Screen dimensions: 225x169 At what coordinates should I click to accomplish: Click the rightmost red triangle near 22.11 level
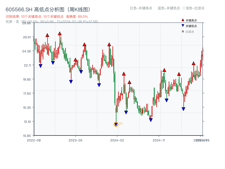[193, 63]
